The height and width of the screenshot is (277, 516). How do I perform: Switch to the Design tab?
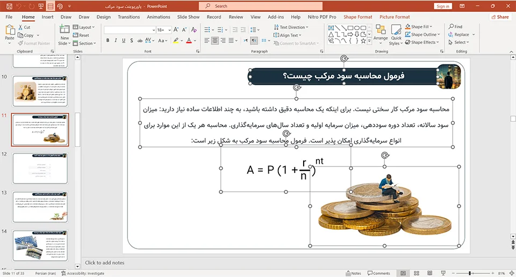pyautogui.click(x=103, y=17)
